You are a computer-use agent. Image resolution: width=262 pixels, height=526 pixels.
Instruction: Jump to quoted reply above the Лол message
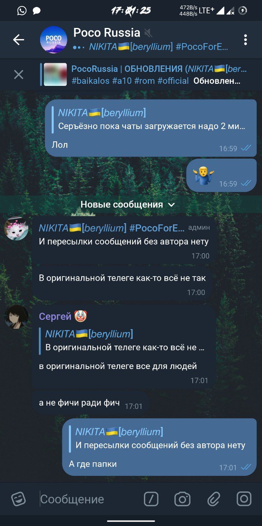tap(148, 119)
